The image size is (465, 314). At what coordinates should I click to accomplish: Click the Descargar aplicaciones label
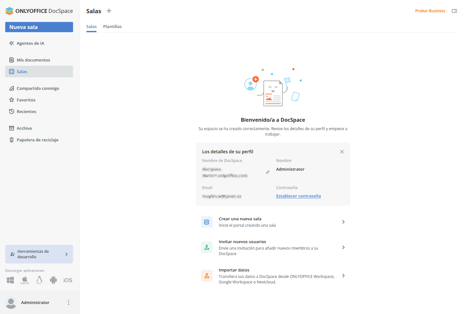[25, 271]
